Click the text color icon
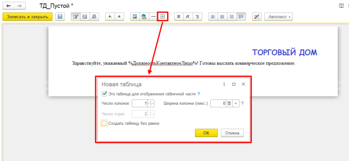The image size is (349, 161). (x=257, y=17)
